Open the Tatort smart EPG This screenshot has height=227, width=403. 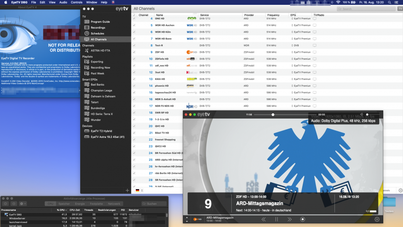click(x=94, y=102)
